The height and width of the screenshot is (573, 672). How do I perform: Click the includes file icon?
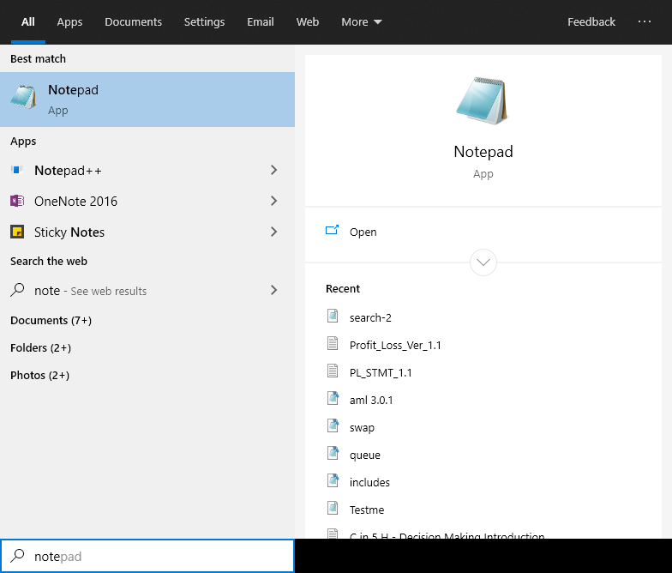(333, 480)
